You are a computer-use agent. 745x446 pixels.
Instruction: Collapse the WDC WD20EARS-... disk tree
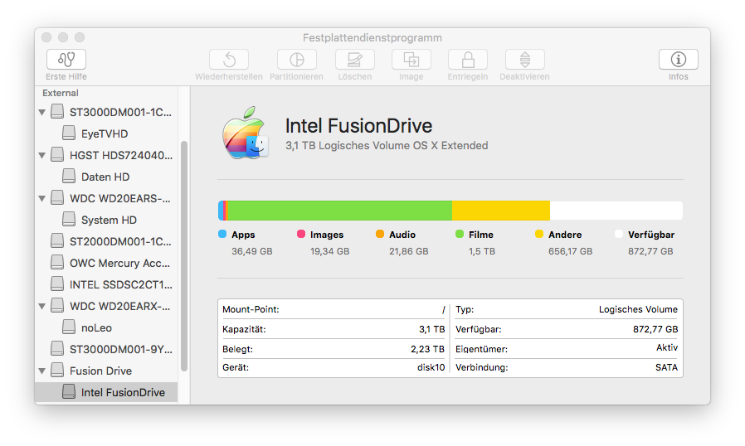point(42,198)
